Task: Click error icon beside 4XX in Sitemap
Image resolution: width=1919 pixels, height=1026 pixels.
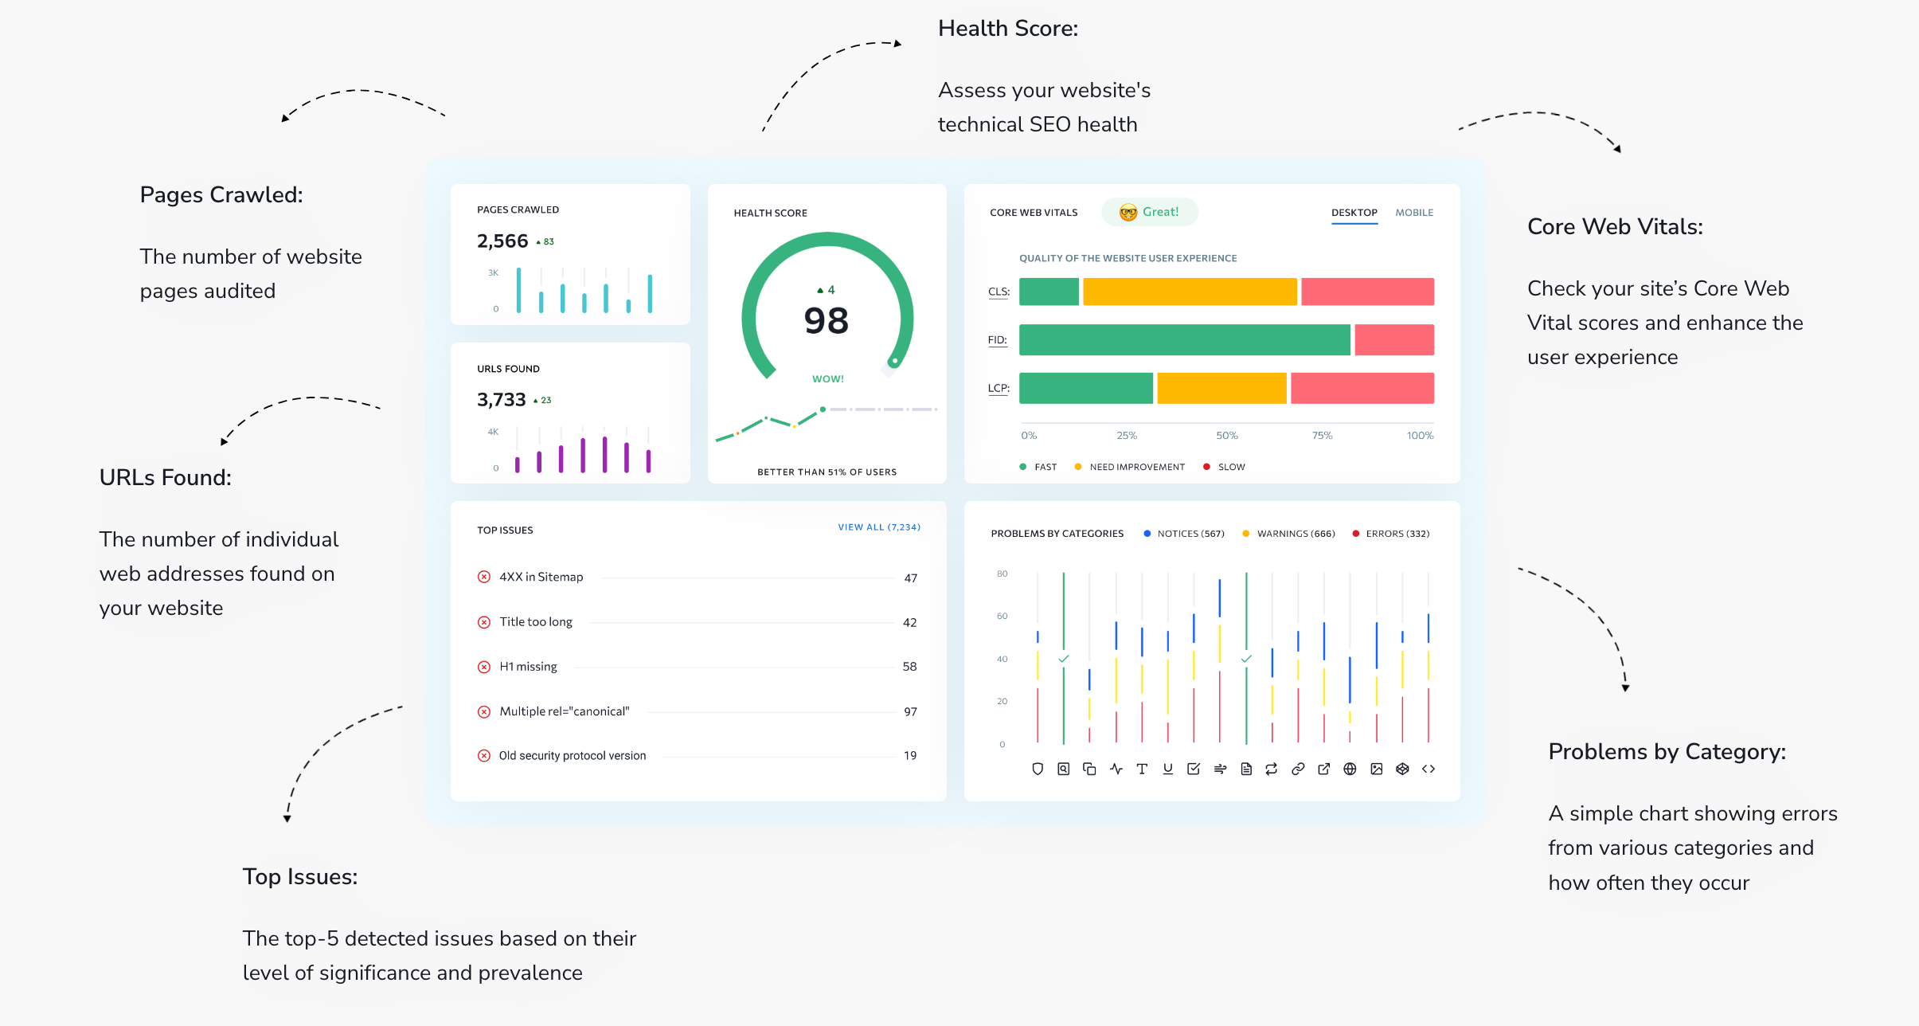Action: click(x=484, y=577)
